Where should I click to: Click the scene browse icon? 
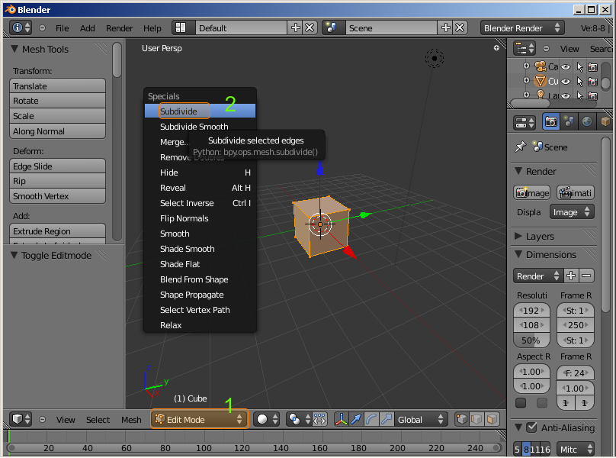[x=331, y=28]
